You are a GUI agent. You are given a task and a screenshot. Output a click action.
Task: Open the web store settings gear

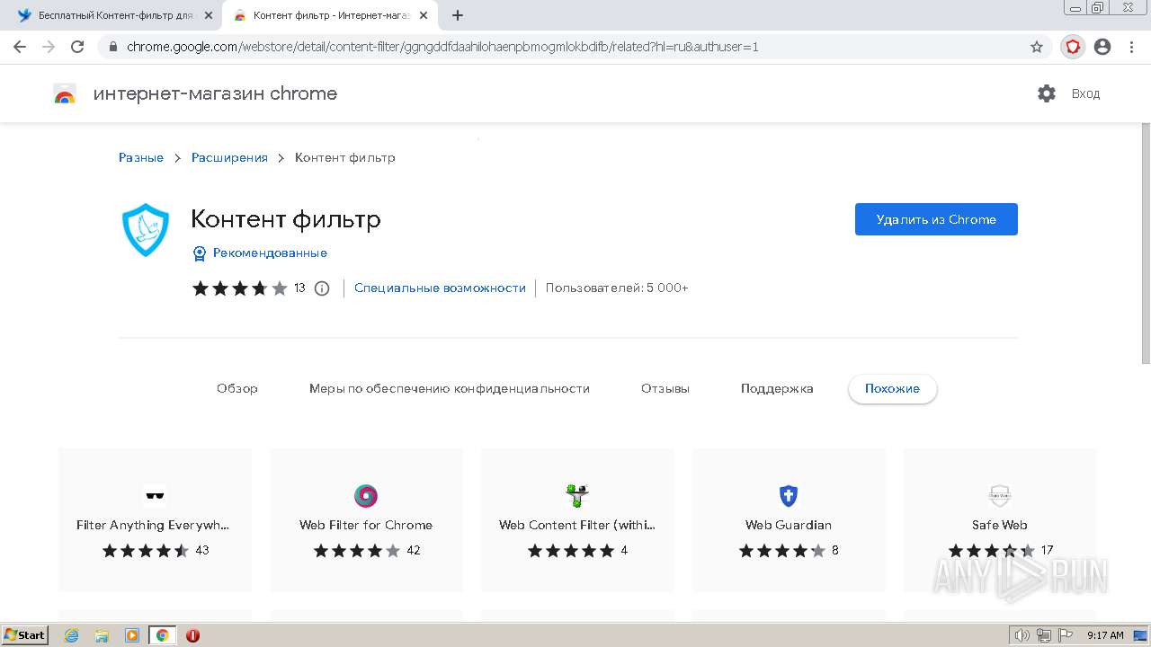point(1047,93)
